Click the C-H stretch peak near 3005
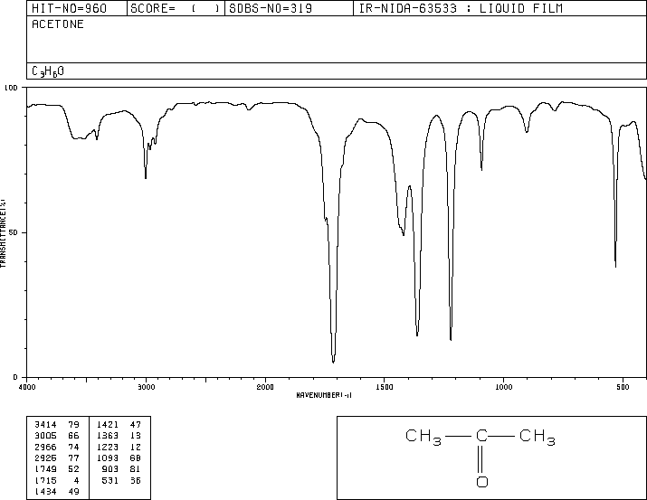Viewport: 647px width, 500px height. point(146,177)
